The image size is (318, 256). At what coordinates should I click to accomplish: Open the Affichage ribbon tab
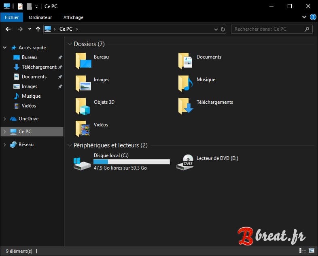pyautogui.click(x=73, y=17)
